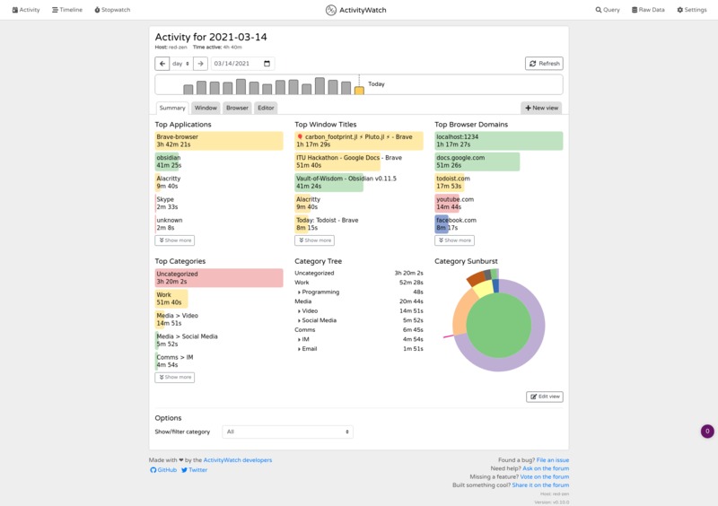718x506 pixels.
Task: Click docs.google.com domain entry
Action: click(477, 161)
